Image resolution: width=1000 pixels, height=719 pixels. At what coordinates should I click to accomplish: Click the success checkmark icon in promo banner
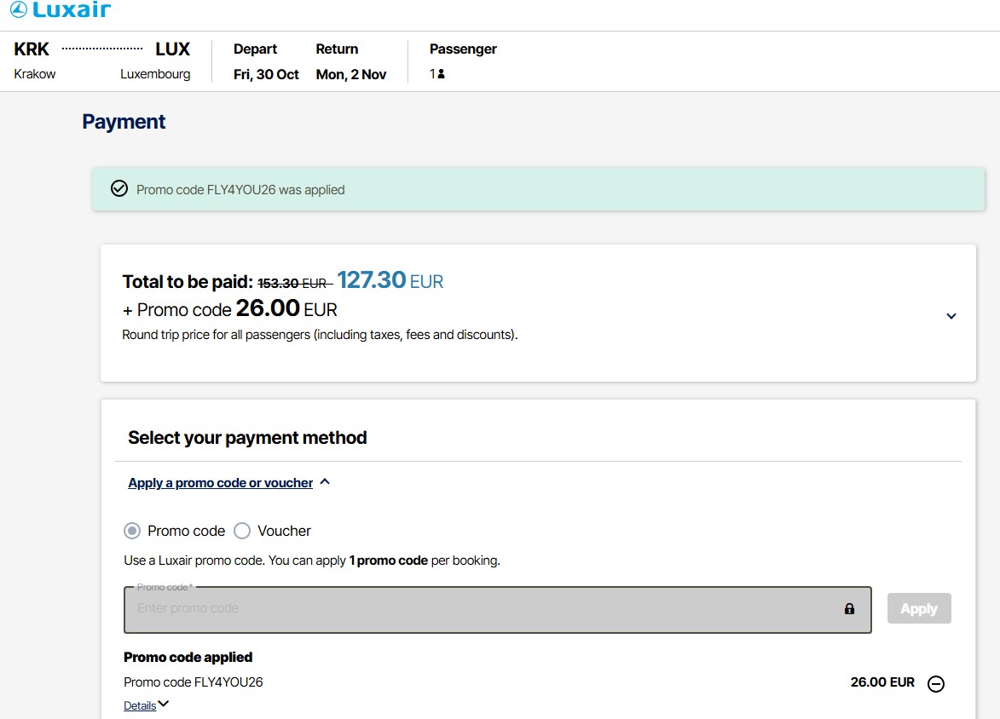pyautogui.click(x=119, y=188)
